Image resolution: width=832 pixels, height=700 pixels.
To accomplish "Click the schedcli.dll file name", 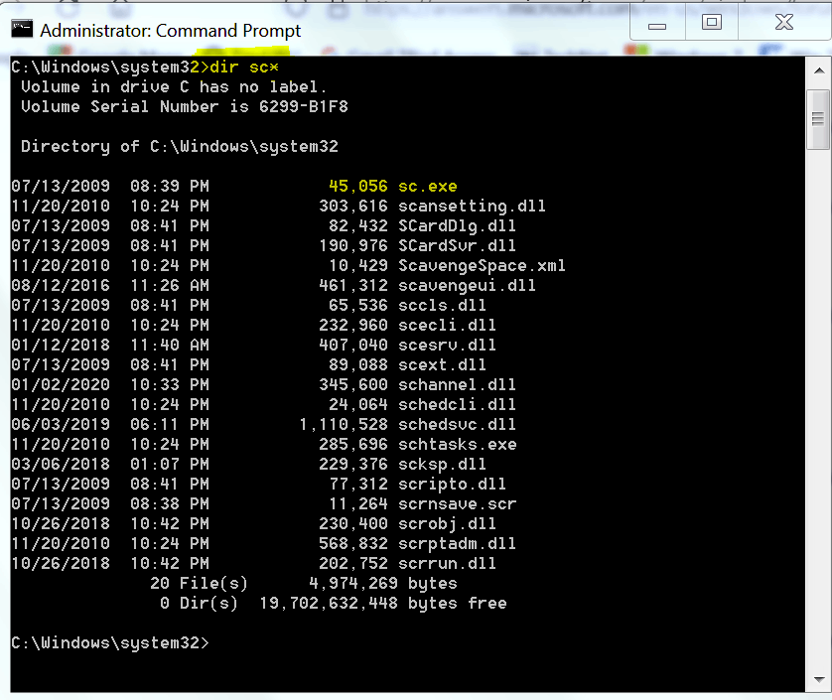I will pos(457,404).
